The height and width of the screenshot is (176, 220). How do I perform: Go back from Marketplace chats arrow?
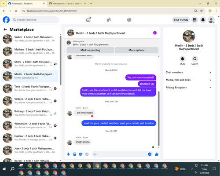coord(5,29)
